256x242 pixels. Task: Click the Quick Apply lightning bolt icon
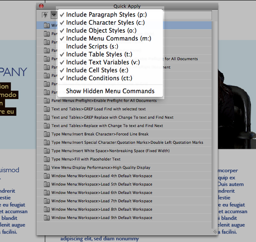45,15
